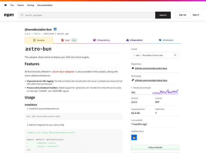Click the Try on RunKit button
Image resolution: width=206 pixels, height=153 pixels.
(x=155, y=148)
